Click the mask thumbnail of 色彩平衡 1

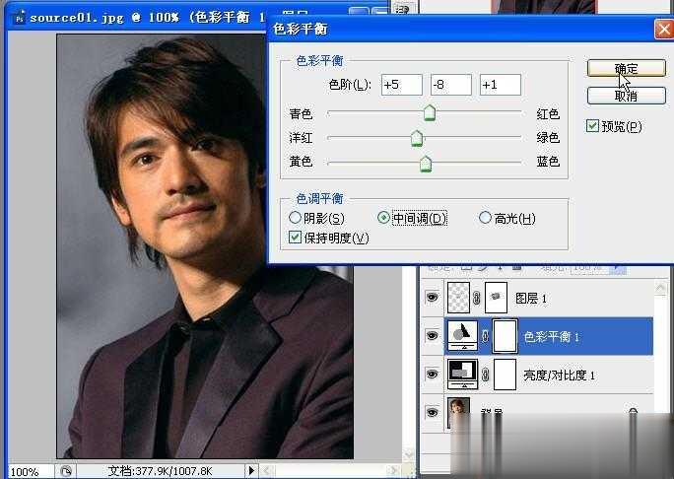[x=505, y=336]
